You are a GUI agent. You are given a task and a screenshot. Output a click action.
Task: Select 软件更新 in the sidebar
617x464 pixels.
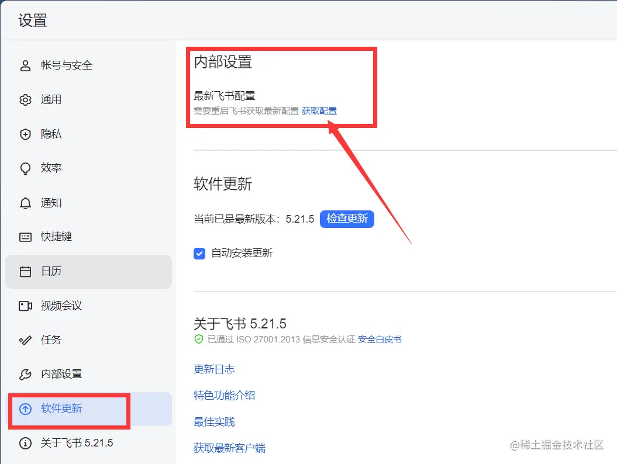coord(88,409)
